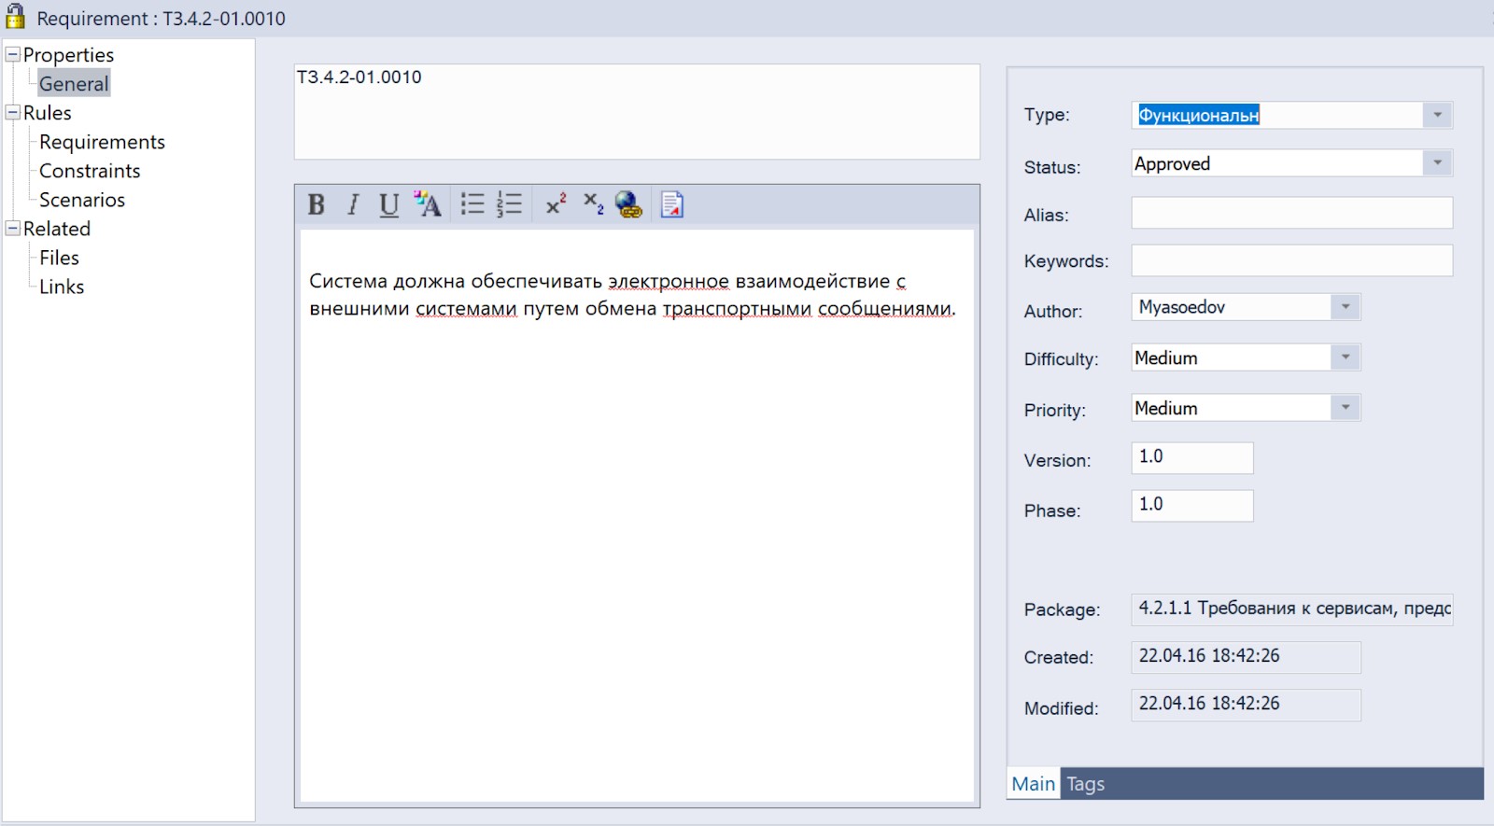The width and height of the screenshot is (1494, 826).
Task: Click the window title 'Requirement : T3.4.2-01.0010'
Action: 161,18
